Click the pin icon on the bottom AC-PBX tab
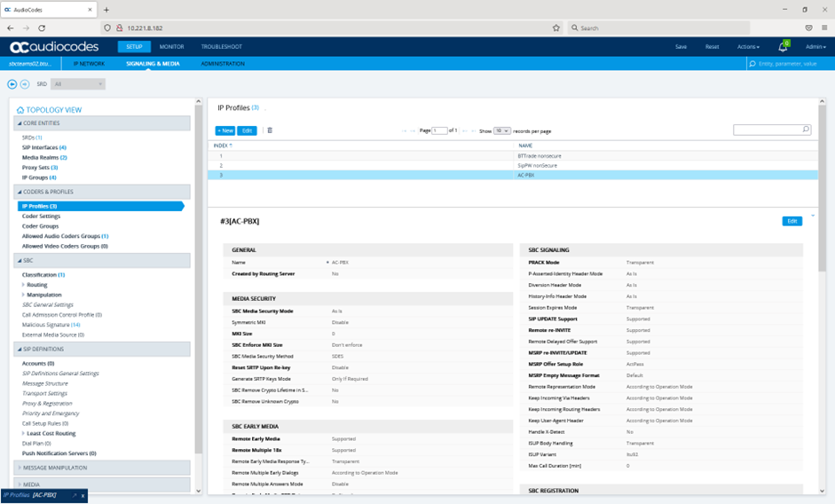835x504 pixels. [75, 495]
